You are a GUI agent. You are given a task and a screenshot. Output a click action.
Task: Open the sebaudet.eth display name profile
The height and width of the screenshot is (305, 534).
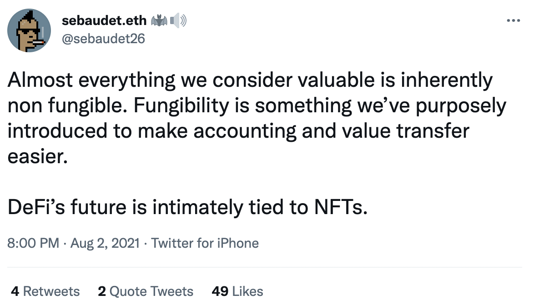pyautogui.click(x=104, y=20)
